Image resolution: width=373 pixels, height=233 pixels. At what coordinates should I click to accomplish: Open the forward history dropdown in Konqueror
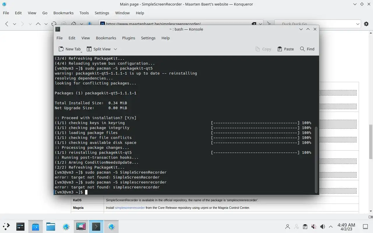(x=30, y=24)
